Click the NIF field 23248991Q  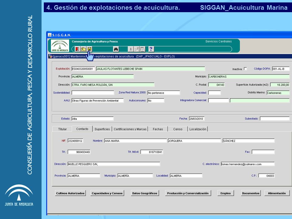point(75,141)
